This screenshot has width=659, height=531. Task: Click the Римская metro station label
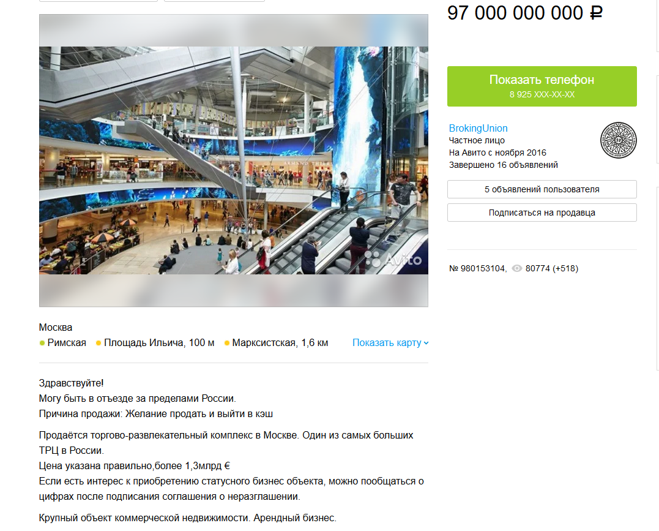tap(67, 343)
